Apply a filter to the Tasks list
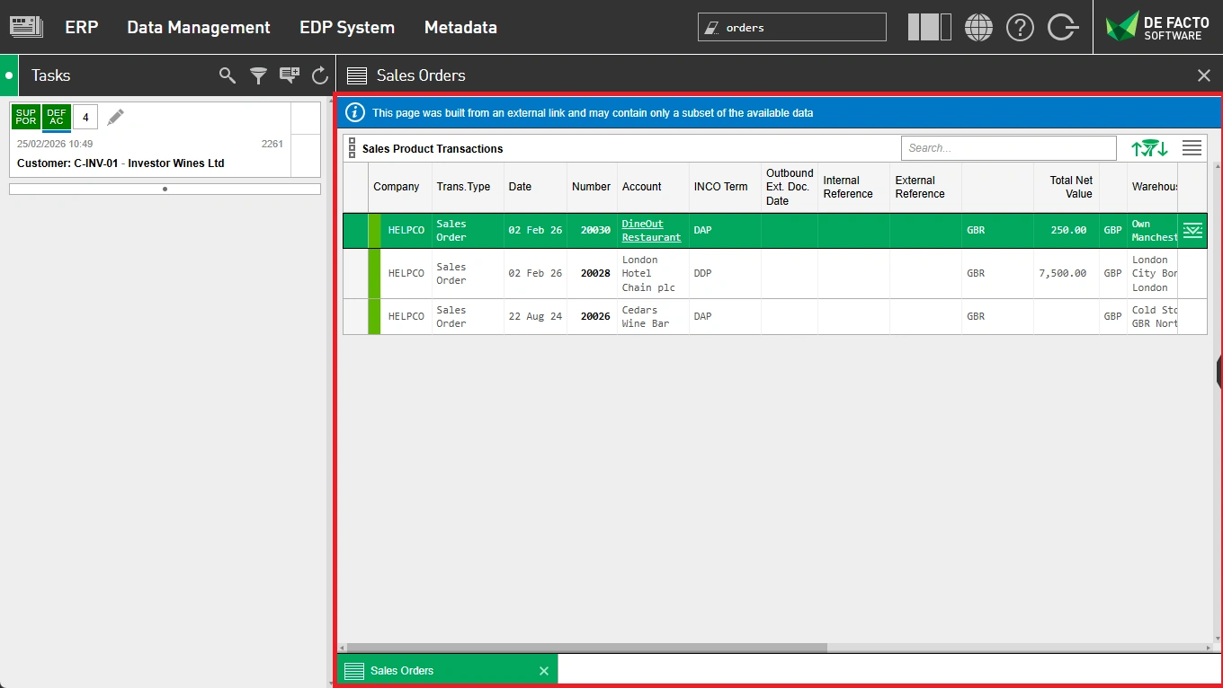Screen dimensions: 1223x688 click(x=258, y=75)
